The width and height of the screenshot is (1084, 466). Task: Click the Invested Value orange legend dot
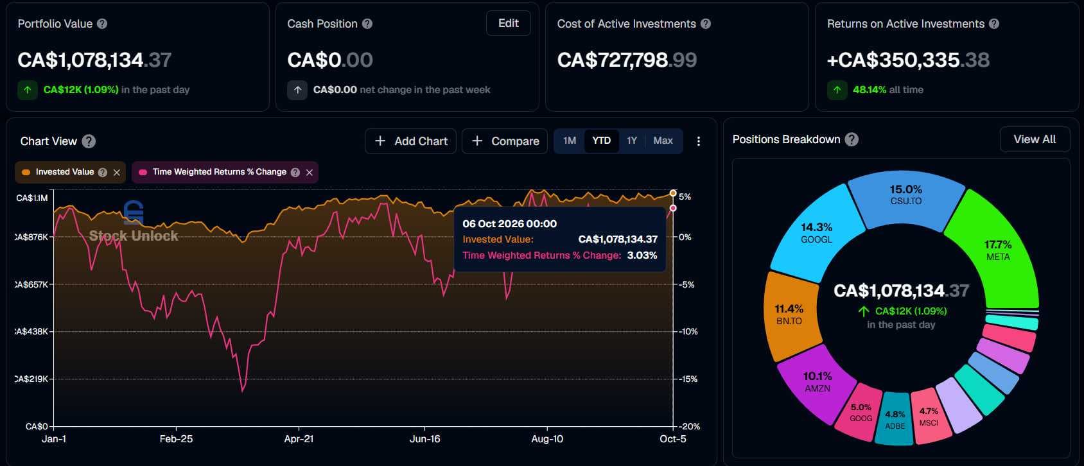click(26, 172)
